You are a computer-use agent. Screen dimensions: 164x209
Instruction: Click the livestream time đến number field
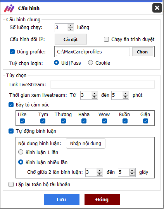pyautogui.click(x=117, y=95)
